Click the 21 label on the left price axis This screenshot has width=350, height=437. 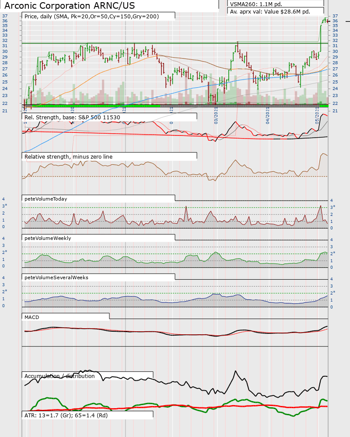tap(5, 111)
